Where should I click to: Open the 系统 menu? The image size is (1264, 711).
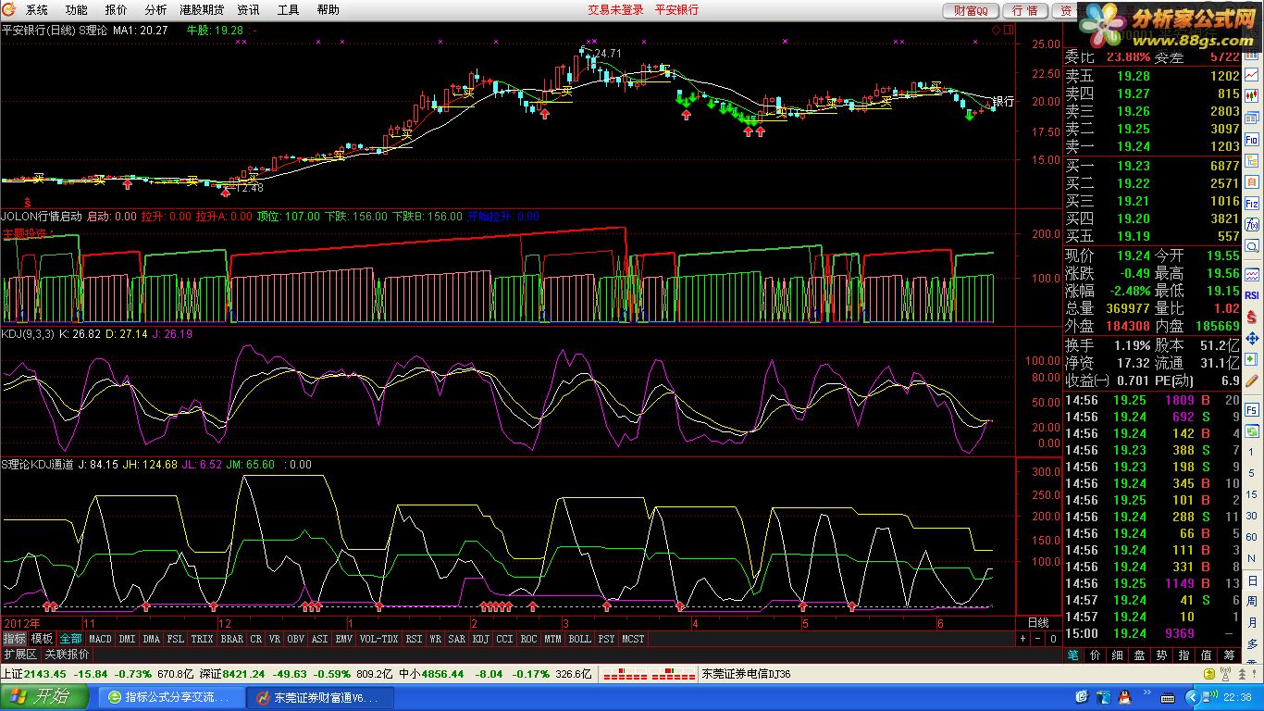pos(36,10)
